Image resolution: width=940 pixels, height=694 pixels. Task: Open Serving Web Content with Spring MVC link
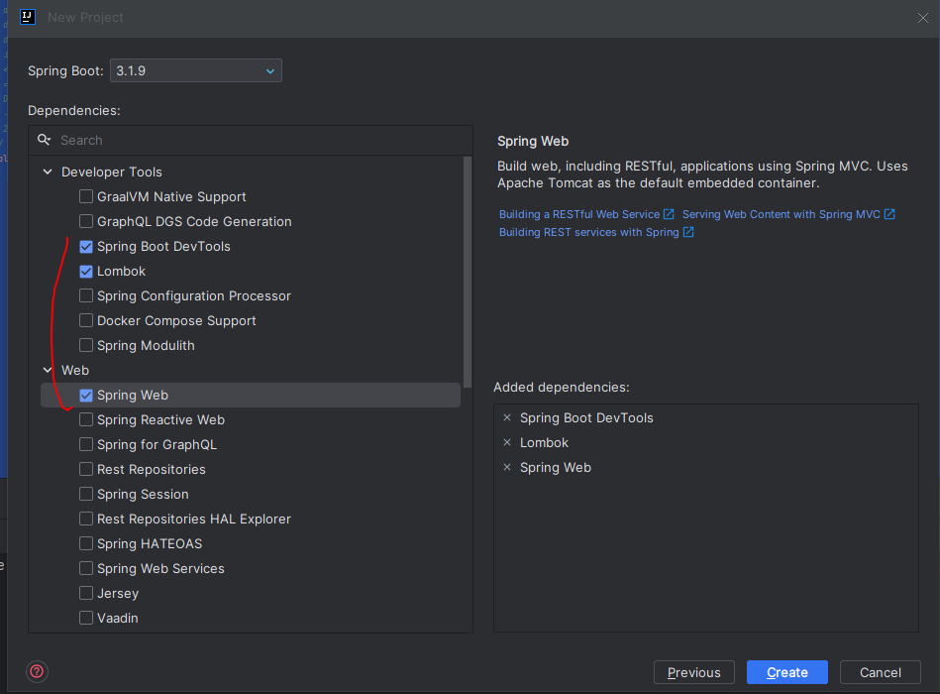[x=788, y=214]
